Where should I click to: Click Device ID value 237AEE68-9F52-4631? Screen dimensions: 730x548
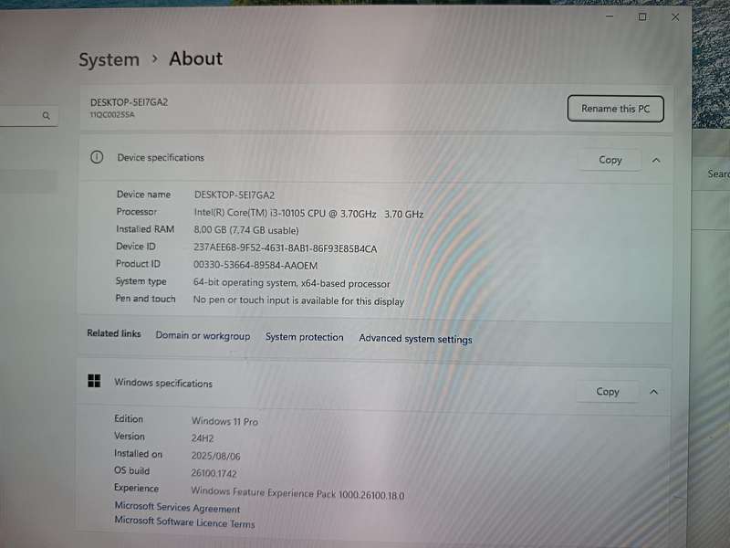[285, 248]
